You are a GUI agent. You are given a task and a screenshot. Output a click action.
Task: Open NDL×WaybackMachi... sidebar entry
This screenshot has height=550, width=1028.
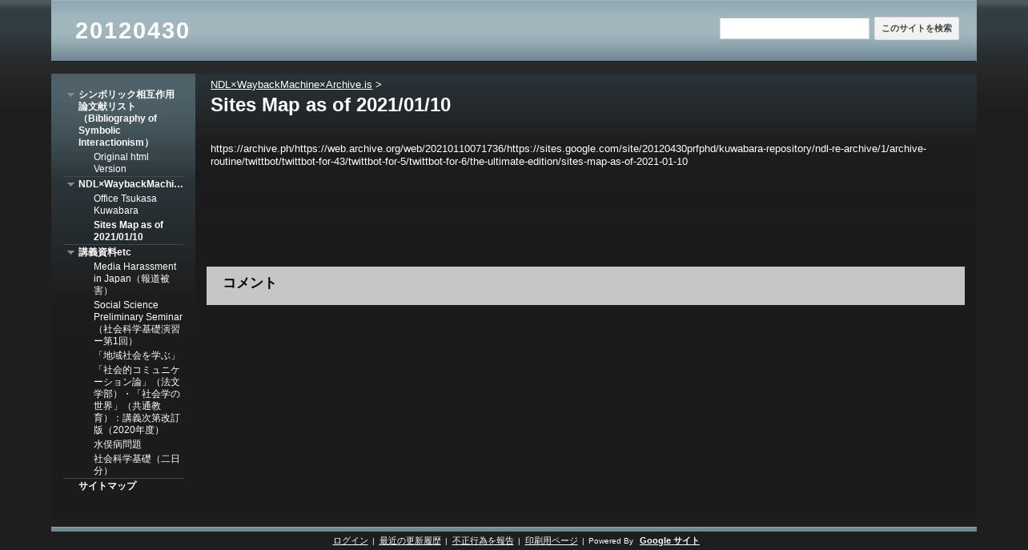(131, 184)
